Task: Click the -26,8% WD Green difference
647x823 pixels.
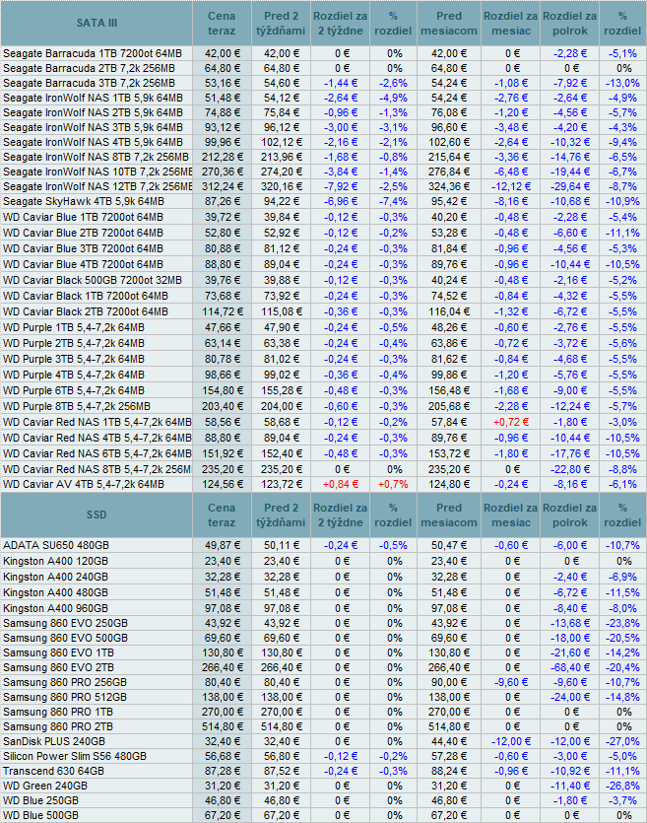Action: [x=622, y=786]
